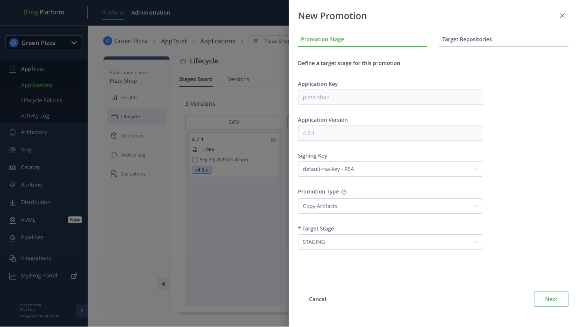The height and width of the screenshot is (327, 576).
Task: Collapse the main sidebar arrow
Action: click(82, 310)
